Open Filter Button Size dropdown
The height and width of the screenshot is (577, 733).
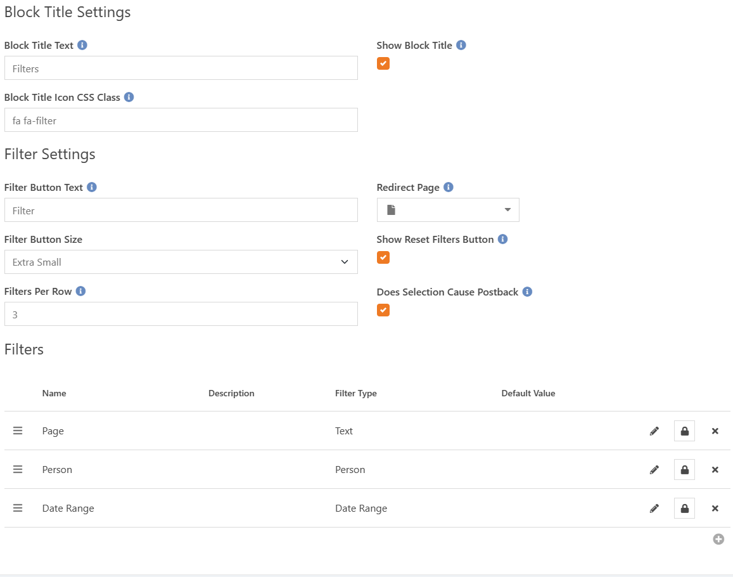click(181, 262)
